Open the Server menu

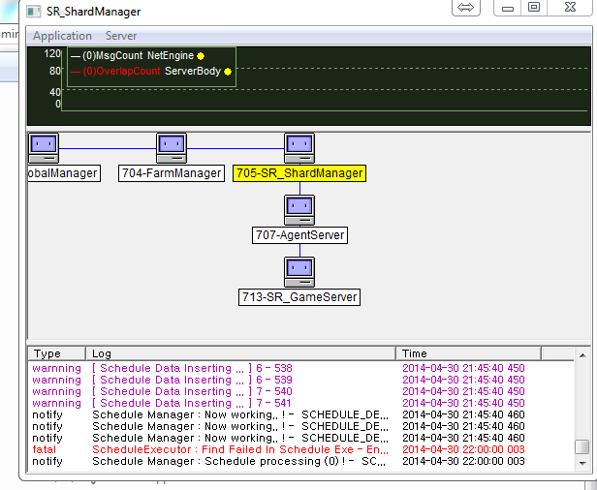coord(121,36)
